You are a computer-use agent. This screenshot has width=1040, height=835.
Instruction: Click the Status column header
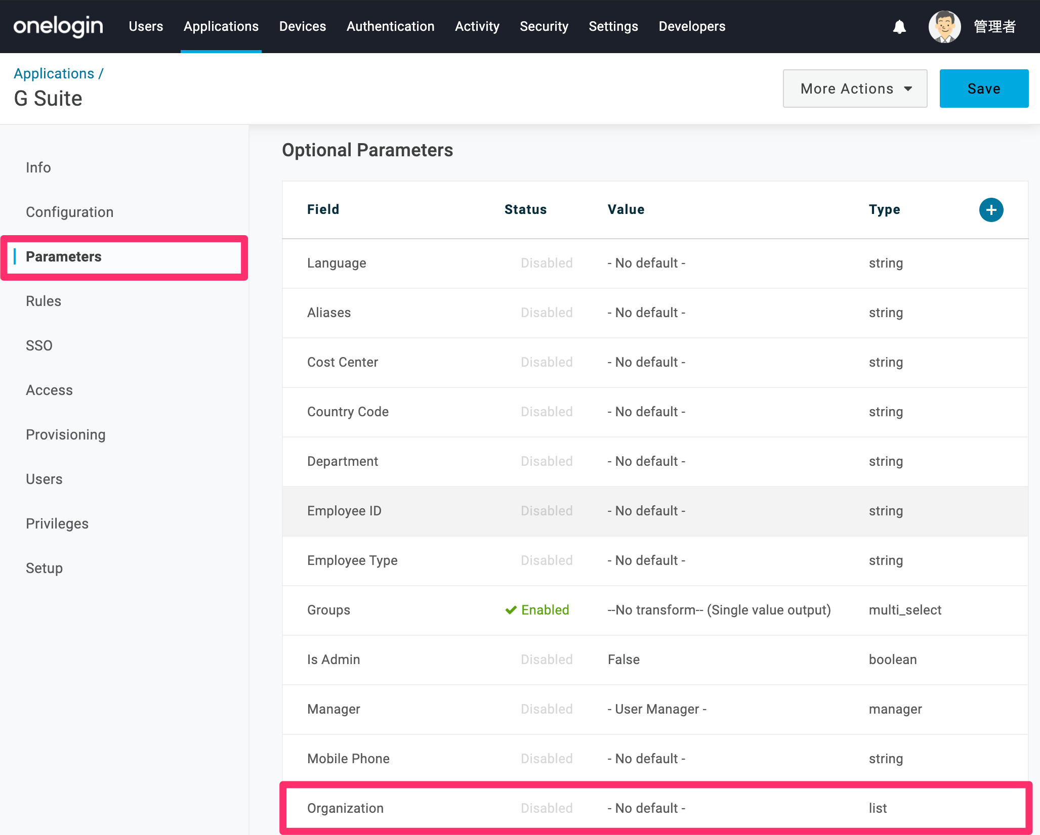tap(525, 209)
